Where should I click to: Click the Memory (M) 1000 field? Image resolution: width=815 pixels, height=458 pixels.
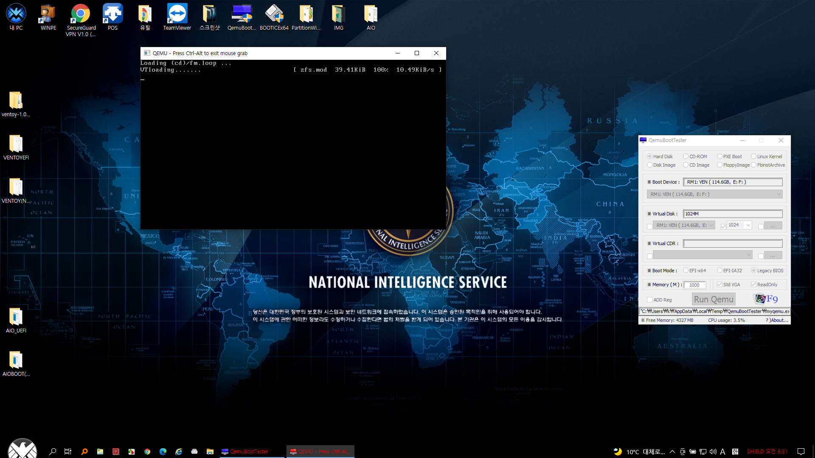coord(694,285)
